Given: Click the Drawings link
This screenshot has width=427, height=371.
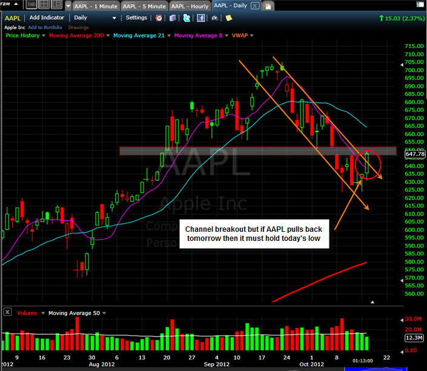Looking at the screenshot, I should pos(78,27).
